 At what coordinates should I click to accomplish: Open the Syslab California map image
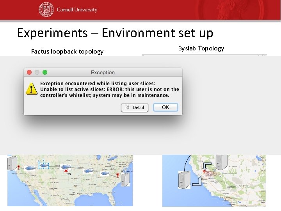pos(214,181)
